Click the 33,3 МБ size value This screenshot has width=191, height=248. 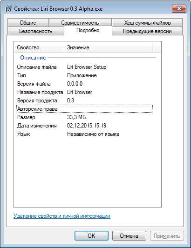(76, 117)
